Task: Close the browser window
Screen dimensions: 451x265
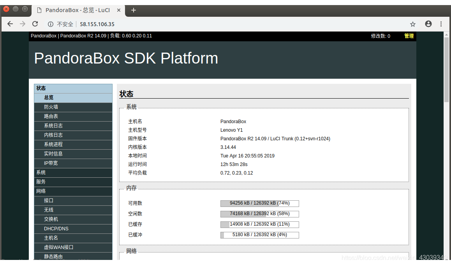Action: [x=6, y=9]
